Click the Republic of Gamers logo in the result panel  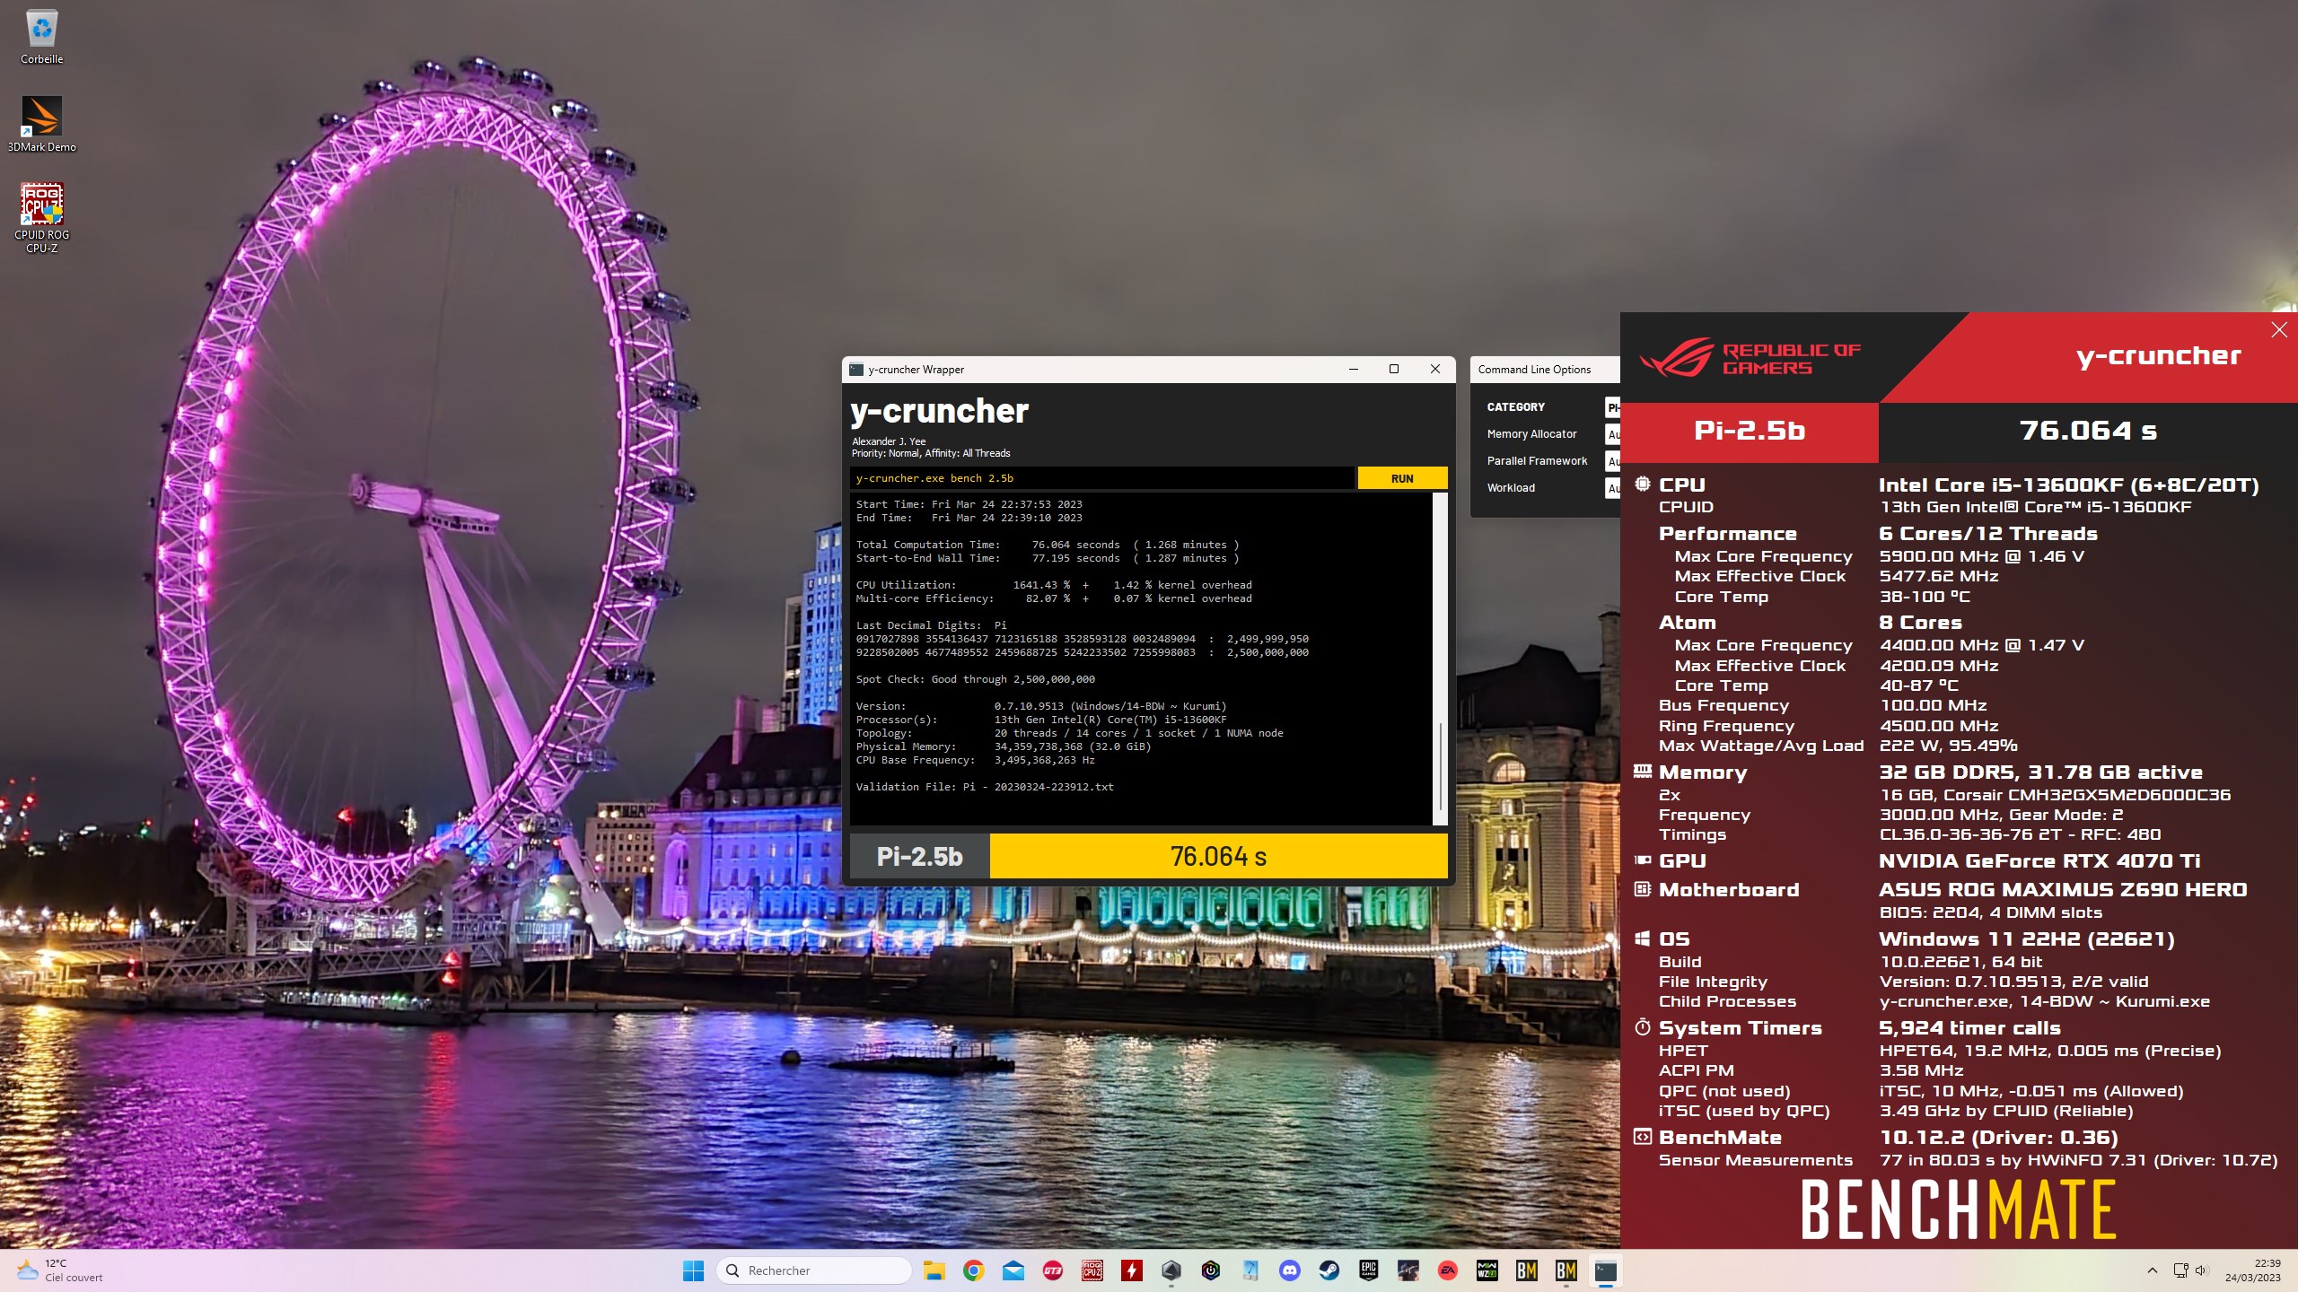point(1750,358)
